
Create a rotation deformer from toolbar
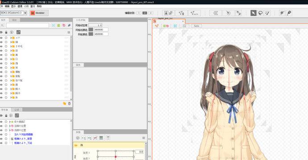point(228,13)
